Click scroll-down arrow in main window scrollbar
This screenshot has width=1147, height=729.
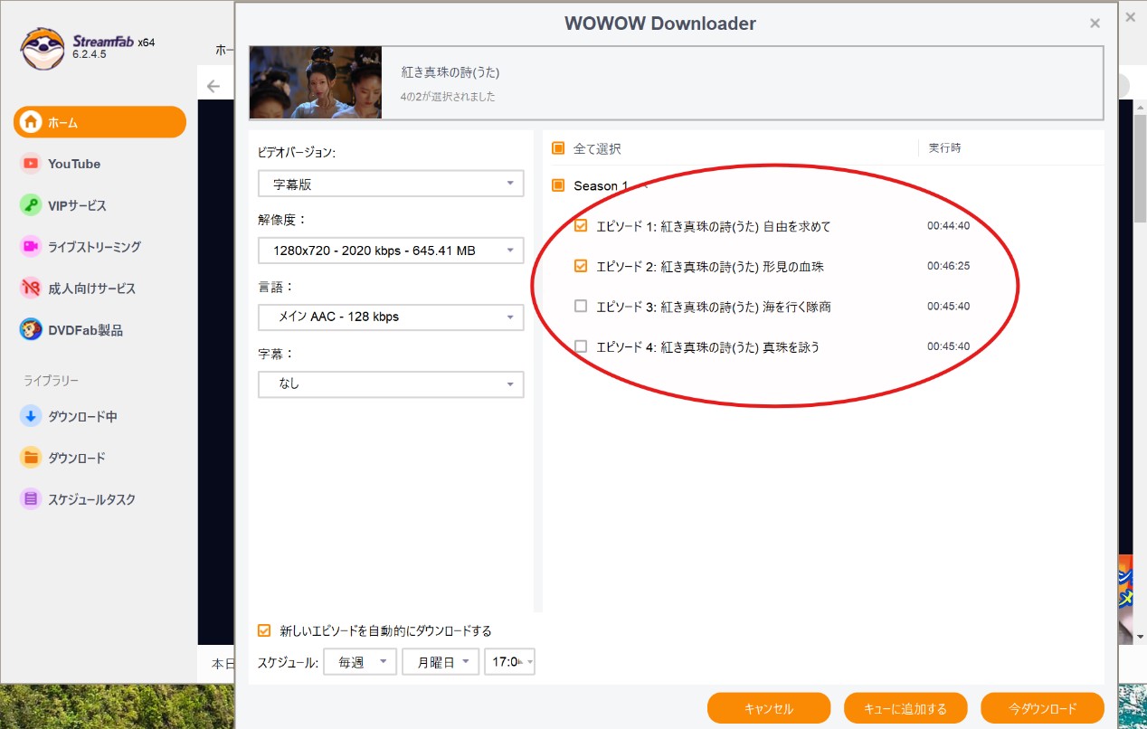tap(1140, 636)
